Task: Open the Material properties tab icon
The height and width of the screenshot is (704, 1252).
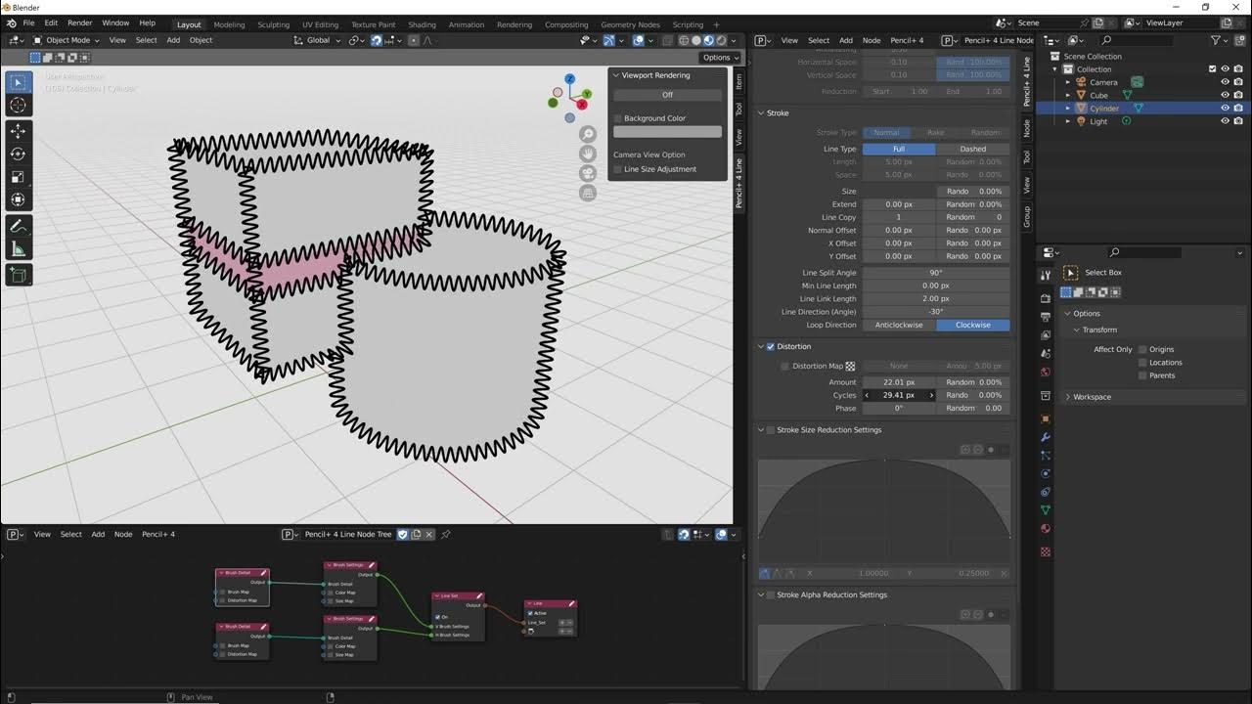Action: [x=1046, y=529]
